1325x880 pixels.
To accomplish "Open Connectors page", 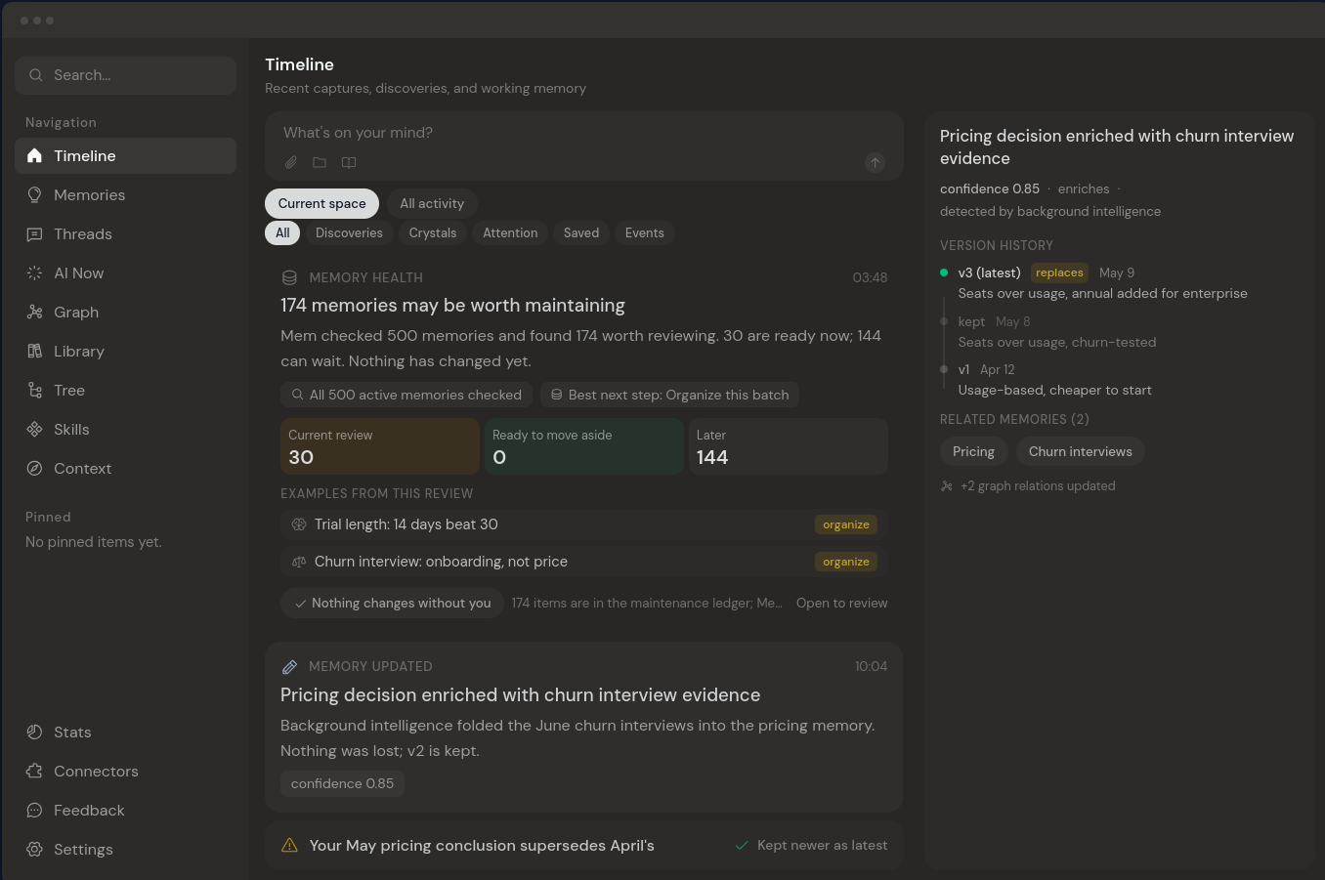I will [125, 771].
